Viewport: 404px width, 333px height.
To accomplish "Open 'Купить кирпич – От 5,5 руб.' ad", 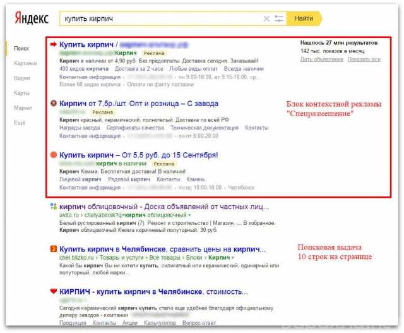I will pyautogui.click(x=139, y=155).
